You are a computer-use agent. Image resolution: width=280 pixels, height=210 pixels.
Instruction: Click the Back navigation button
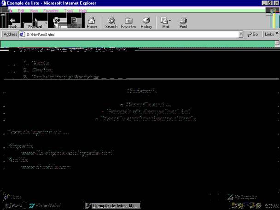pyautogui.click(x=12, y=22)
